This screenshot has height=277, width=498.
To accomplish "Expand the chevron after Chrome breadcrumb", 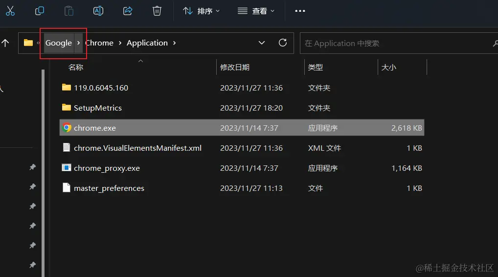I will [120, 43].
